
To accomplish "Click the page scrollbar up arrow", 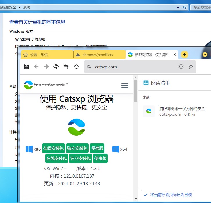I will coord(135,77).
